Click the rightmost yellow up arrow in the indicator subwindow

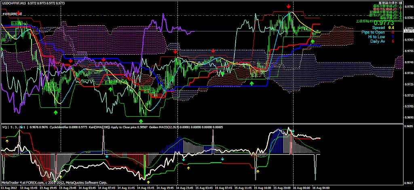(x=258, y=171)
